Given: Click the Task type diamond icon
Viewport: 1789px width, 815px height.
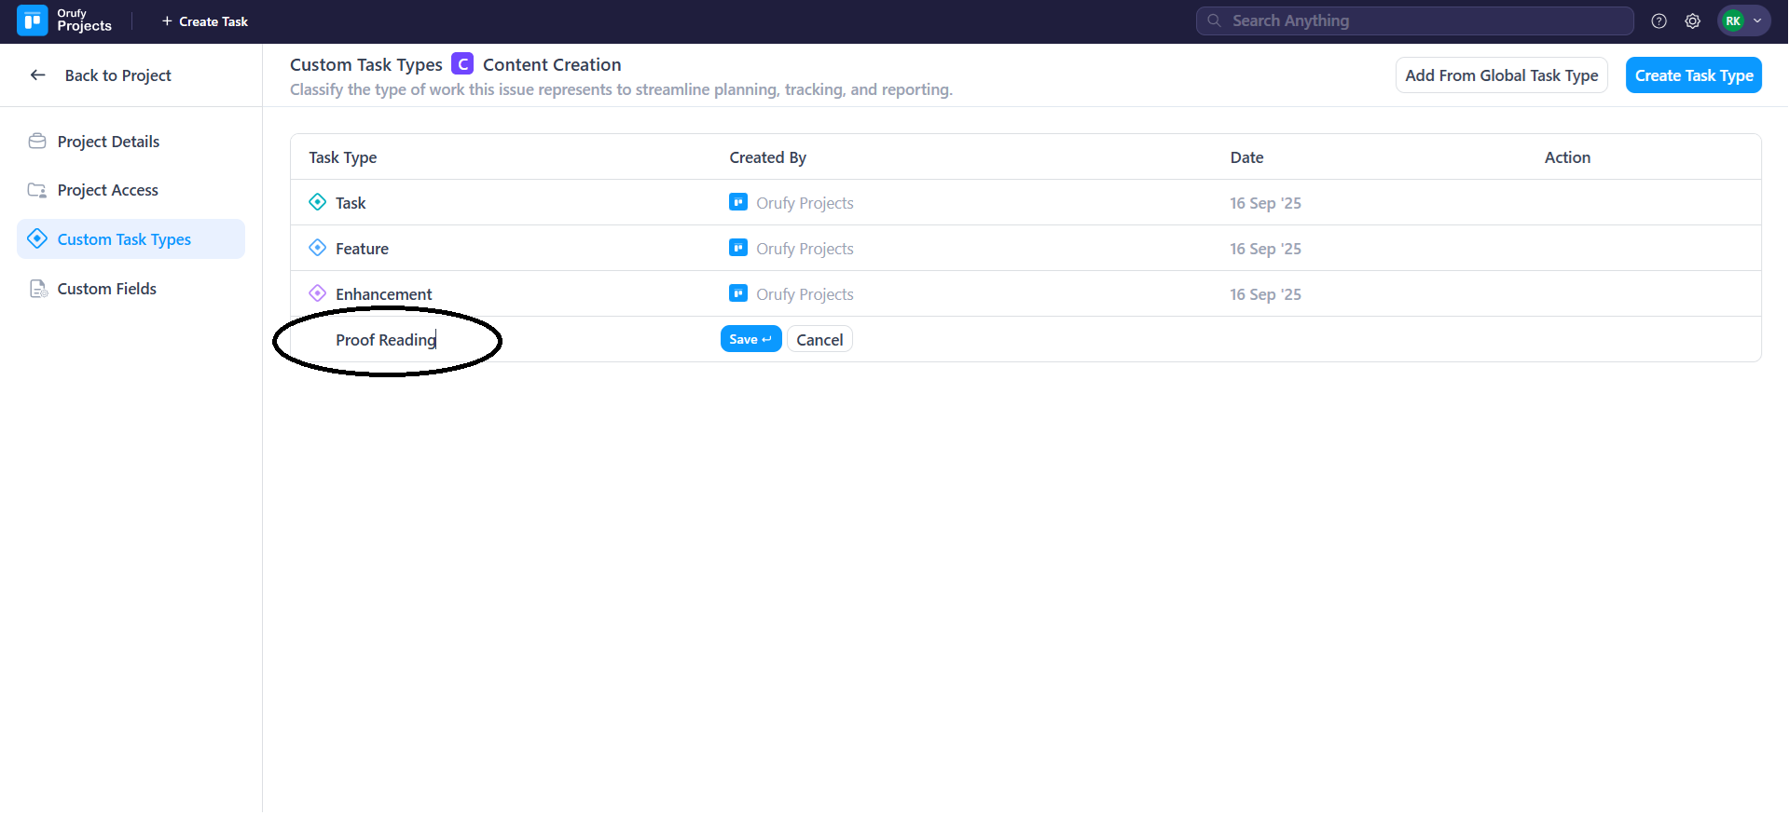Looking at the screenshot, I should 317,202.
